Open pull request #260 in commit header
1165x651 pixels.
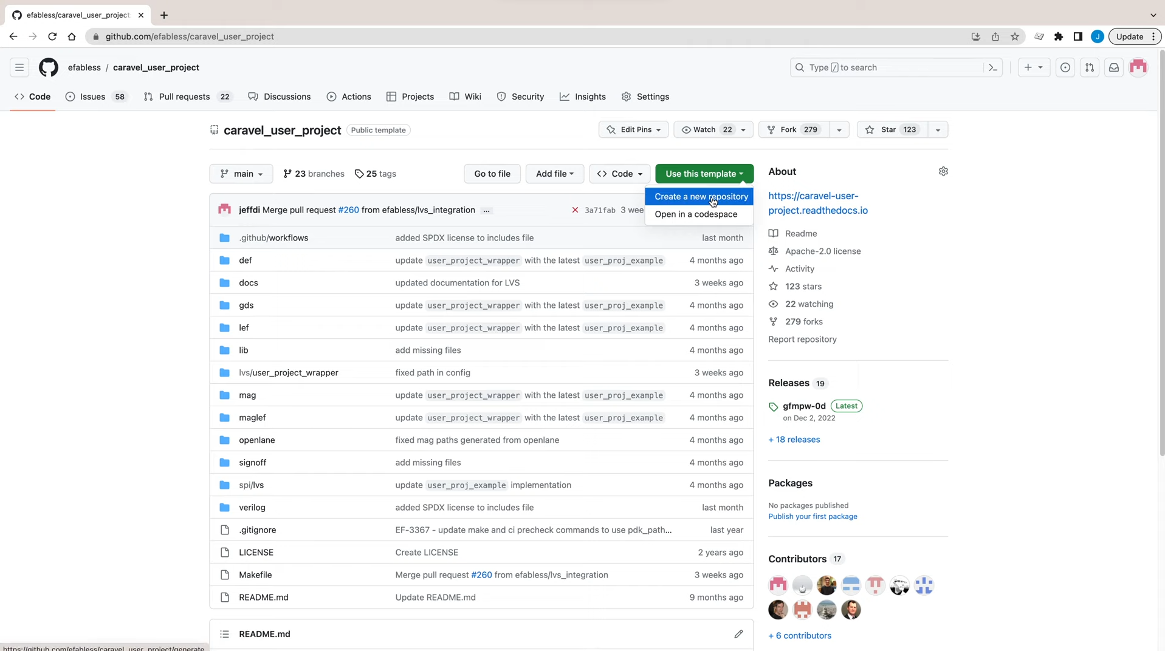(x=348, y=210)
